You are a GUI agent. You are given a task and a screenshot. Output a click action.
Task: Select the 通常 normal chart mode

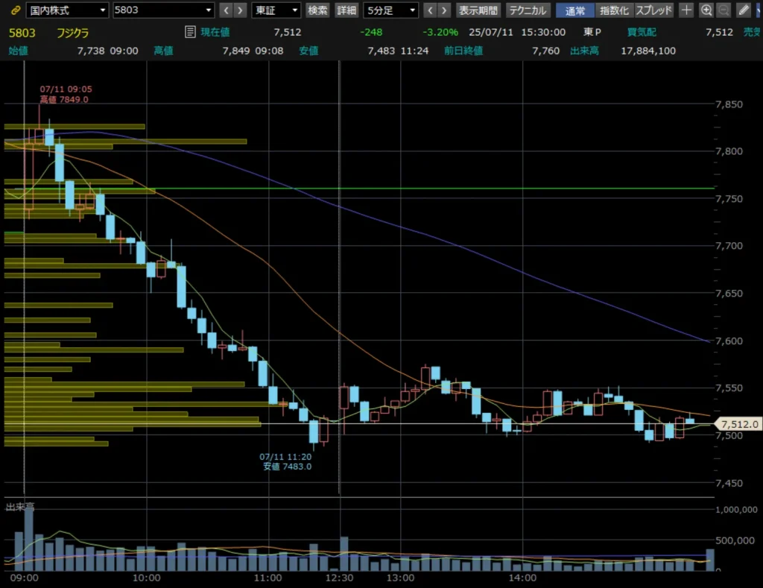[x=574, y=10]
